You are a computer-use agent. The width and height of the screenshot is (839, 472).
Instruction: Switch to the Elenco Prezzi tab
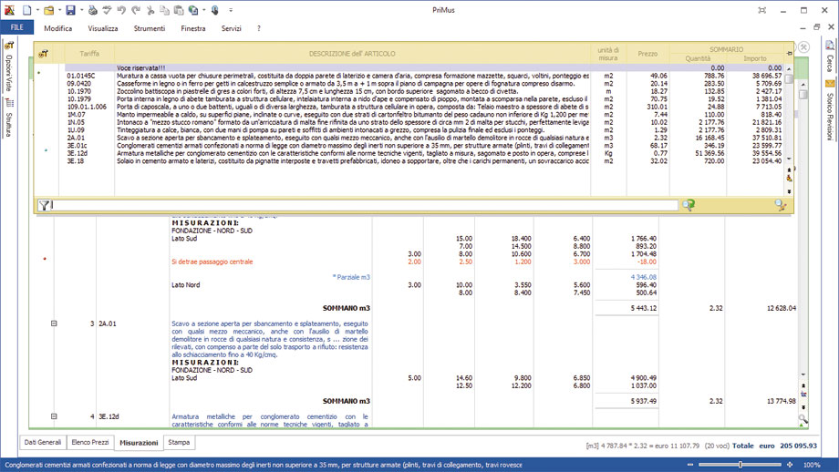coord(90,443)
